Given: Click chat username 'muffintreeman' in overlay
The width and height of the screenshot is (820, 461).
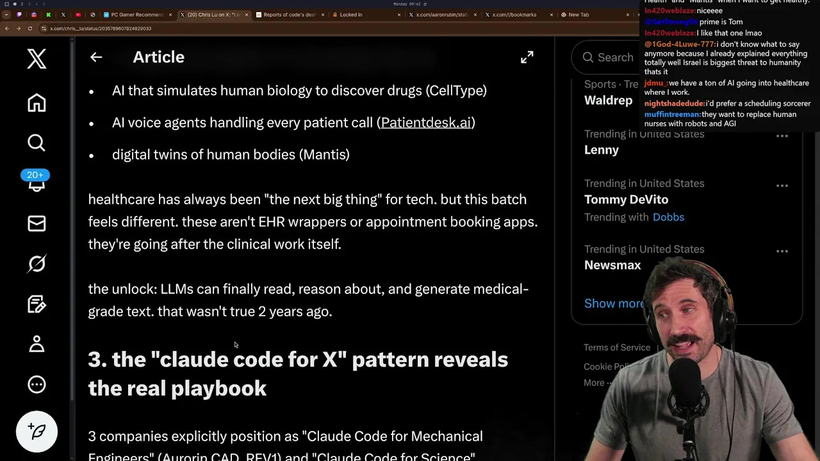Looking at the screenshot, I should [x=672, y=115].
